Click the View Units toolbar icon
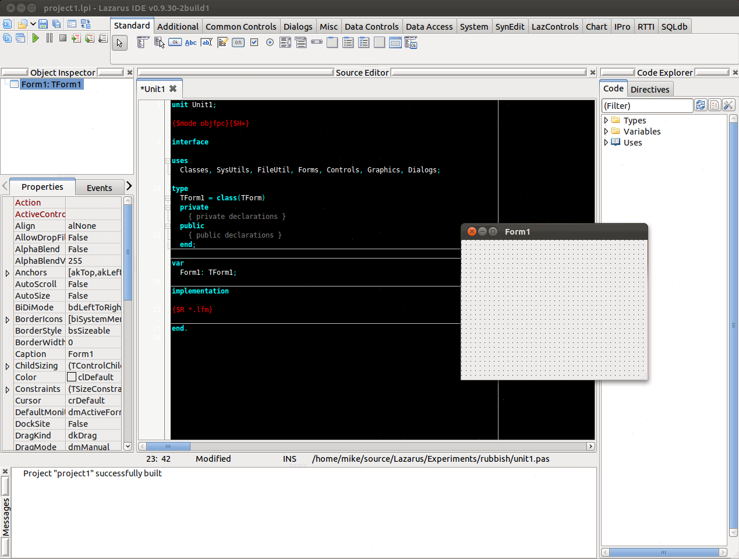The height and width of the screenshot is (559, 739). click(7, 38)
